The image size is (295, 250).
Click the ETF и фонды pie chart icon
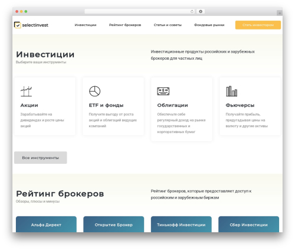94,91
